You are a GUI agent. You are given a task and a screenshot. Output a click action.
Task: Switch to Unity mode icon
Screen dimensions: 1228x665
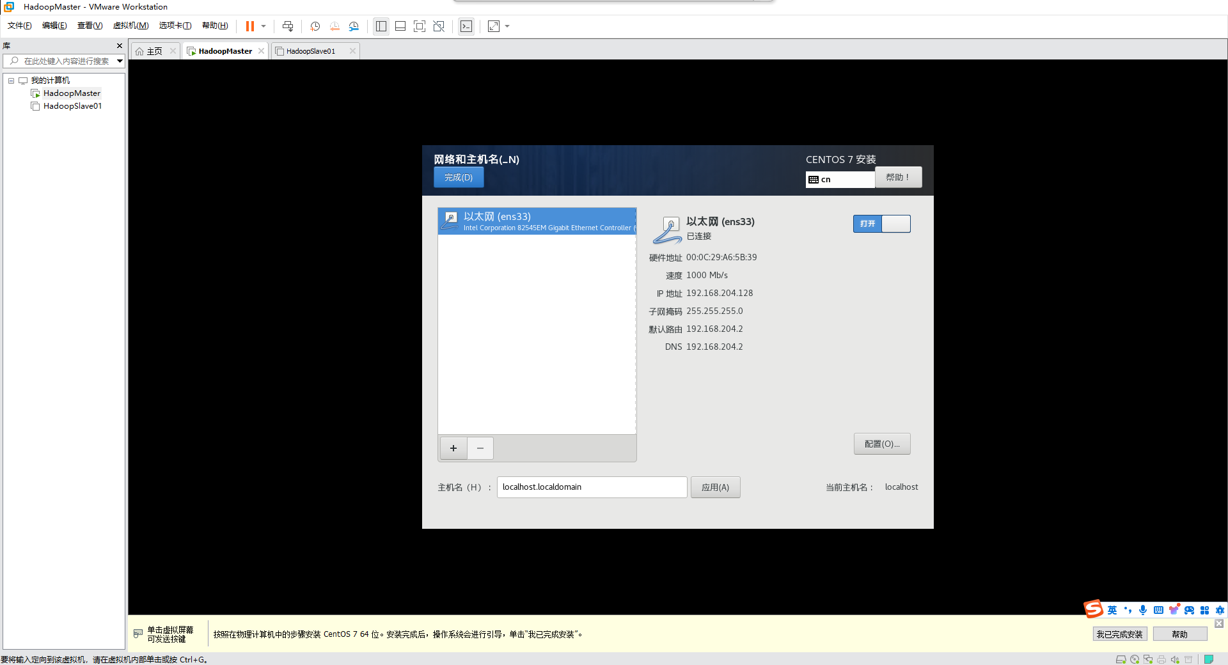tap(439, 26)
